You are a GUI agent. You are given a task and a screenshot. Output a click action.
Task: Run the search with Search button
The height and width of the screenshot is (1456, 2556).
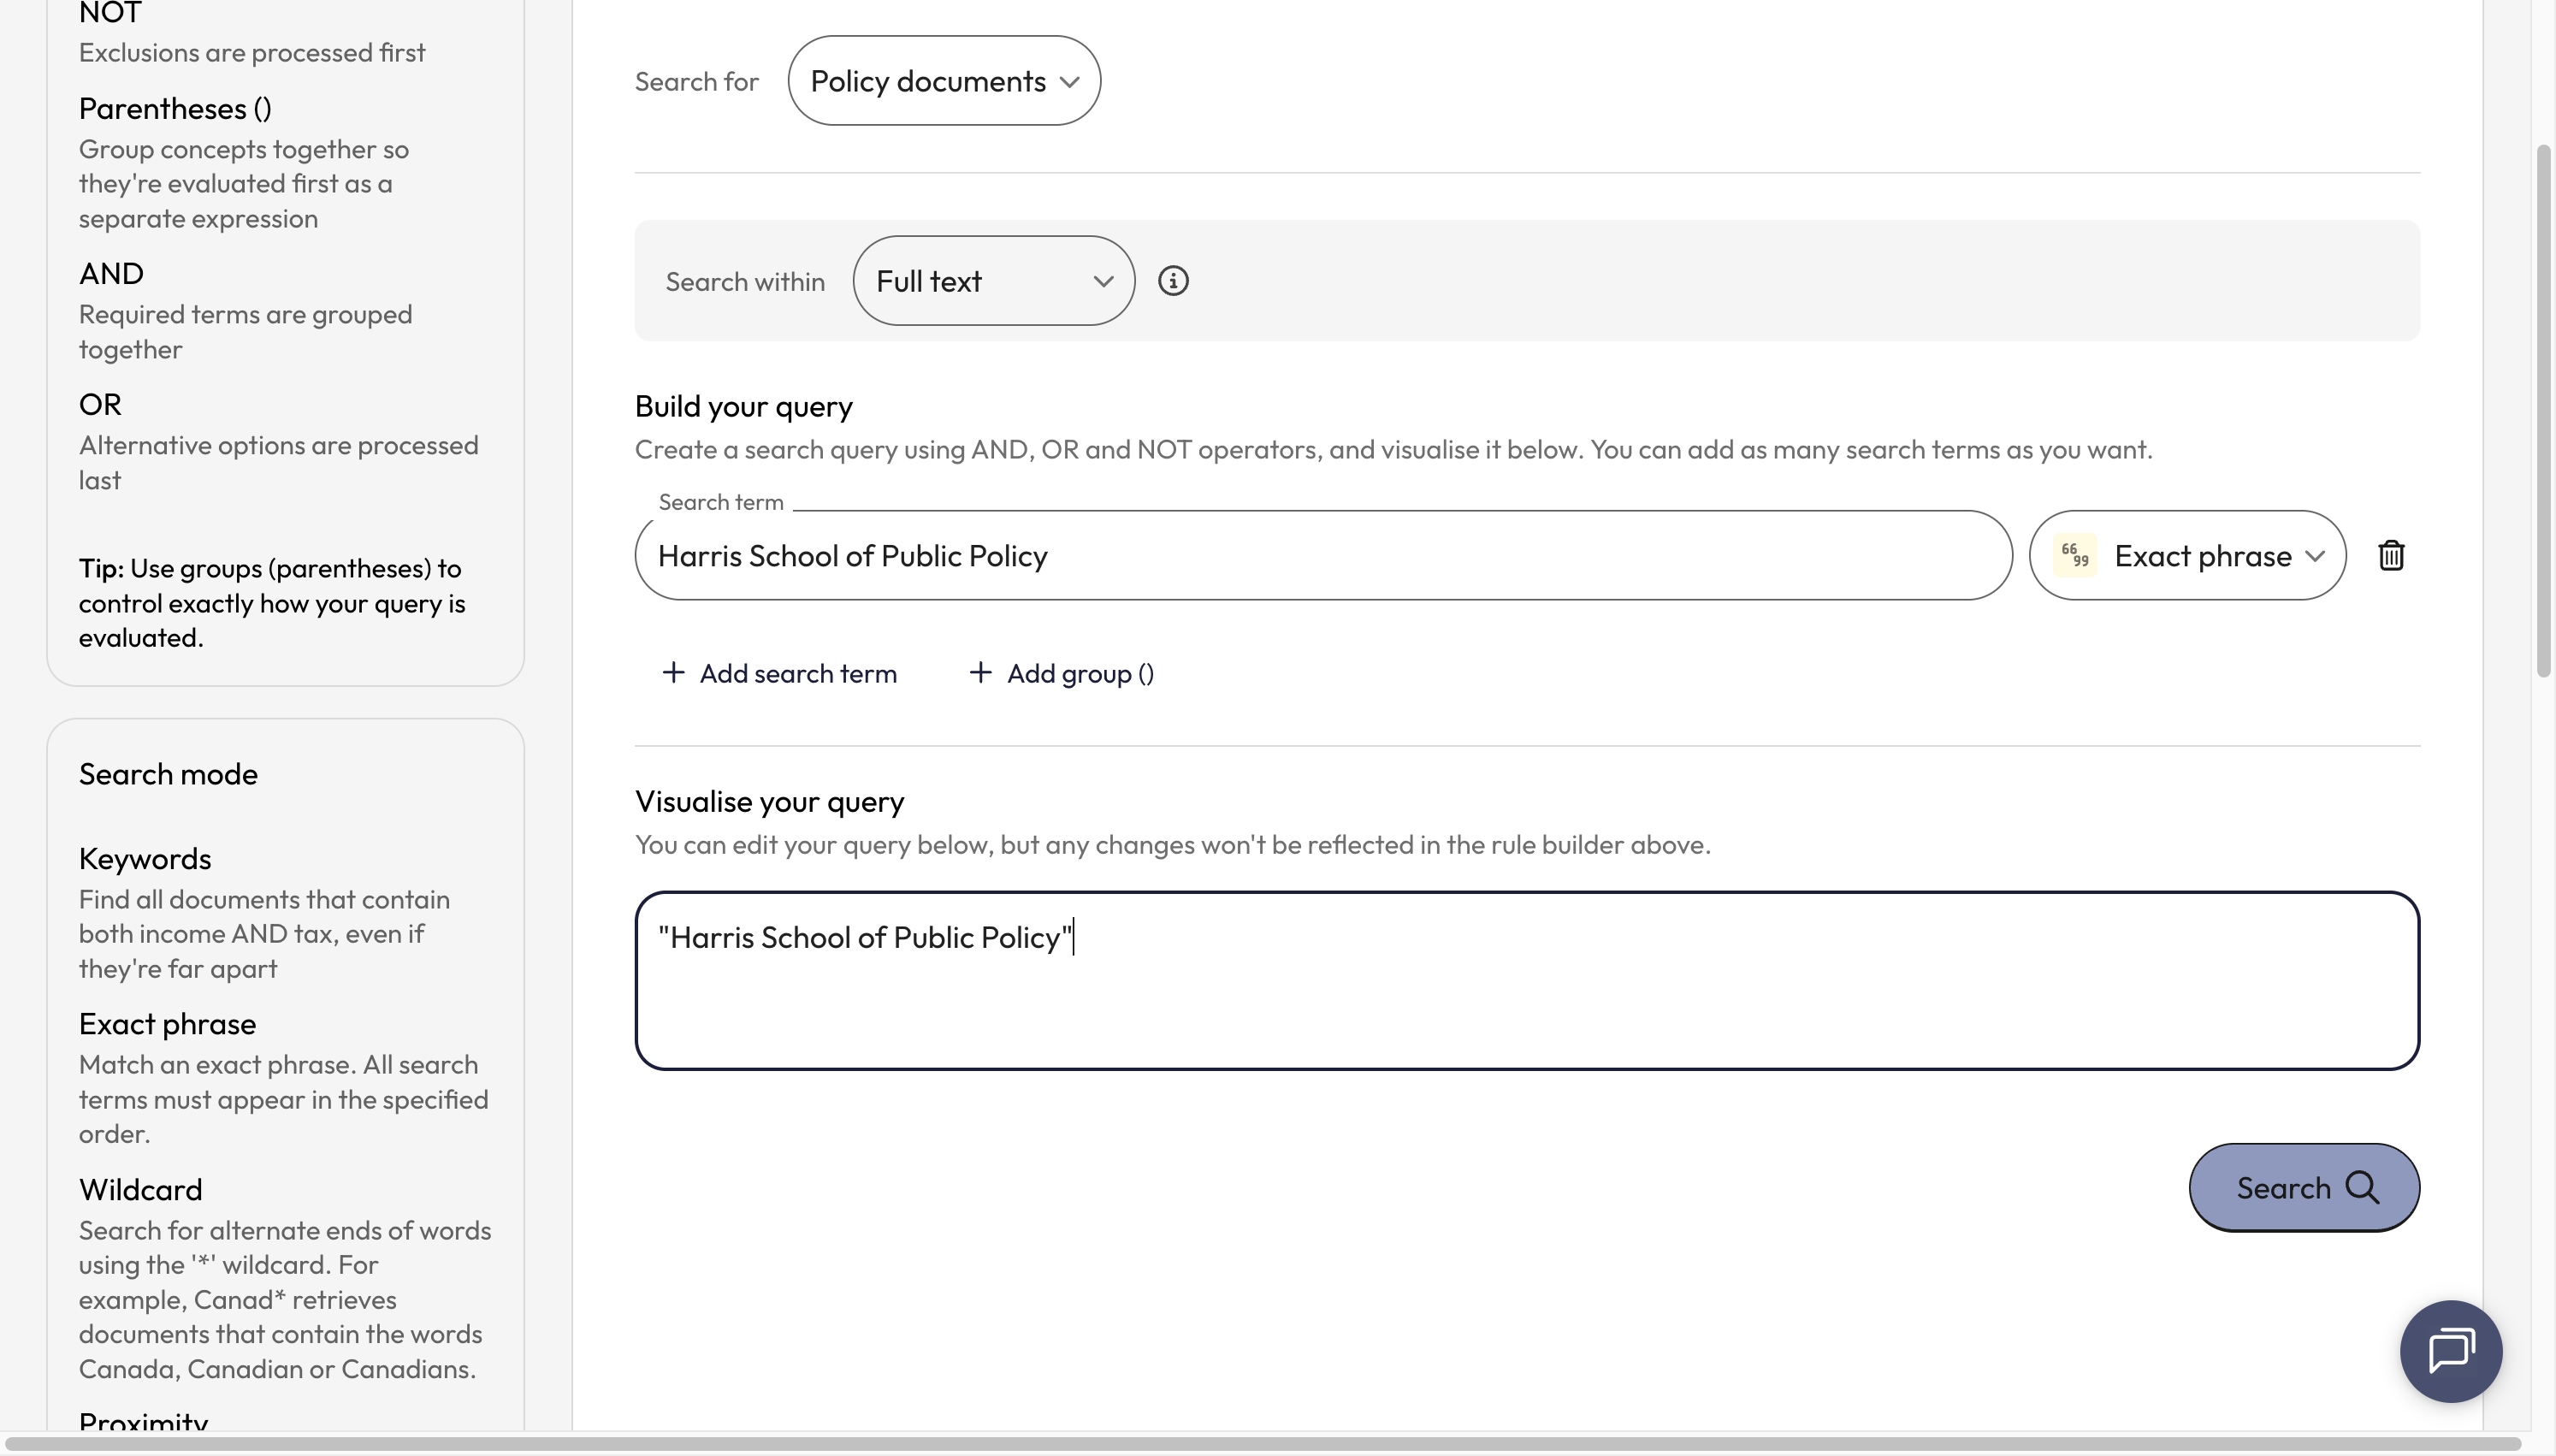[2303, 1187]
